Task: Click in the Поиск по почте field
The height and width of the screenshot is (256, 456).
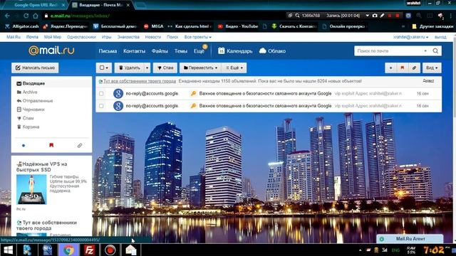Action: tap(388, 50)
